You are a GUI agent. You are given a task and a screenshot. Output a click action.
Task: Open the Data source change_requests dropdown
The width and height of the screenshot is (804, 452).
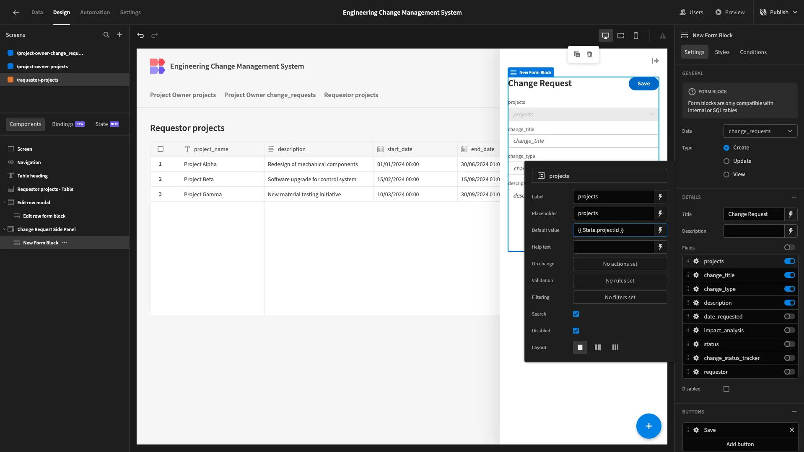pyautogui.click(x=760, y=131)
